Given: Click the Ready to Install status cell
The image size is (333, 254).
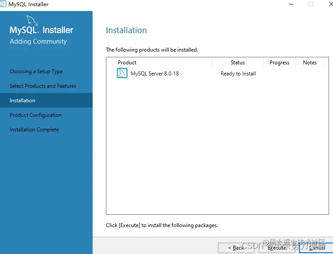Looking at the screenshot, I should (x=238, y=74).
